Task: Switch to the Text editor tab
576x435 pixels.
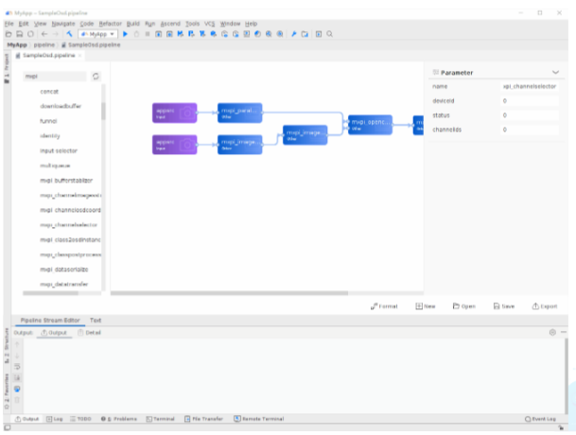Action: click(x=96, y=321)
